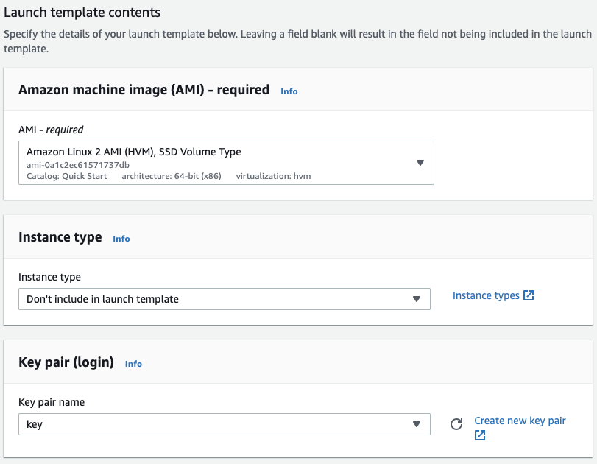This screenshot has width=597, height=464.
Task: Click Don't include in launch template text
Action: click(102, 299)
